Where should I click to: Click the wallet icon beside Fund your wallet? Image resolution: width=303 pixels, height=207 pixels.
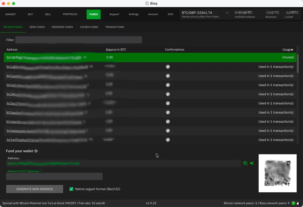pyautogui.click(x=36, y=151)
